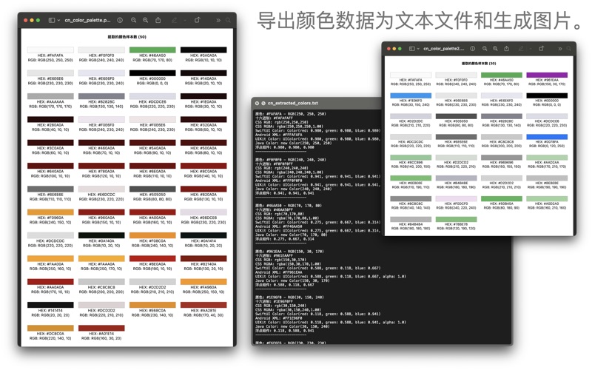The width and height of the screenshot is (592, 370).
Task: Click the orange #F0963C swatch in the left window
Action: point(50,212)
